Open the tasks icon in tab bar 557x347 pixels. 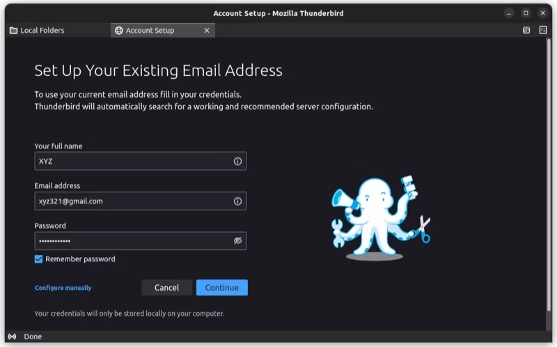(543, 30)
